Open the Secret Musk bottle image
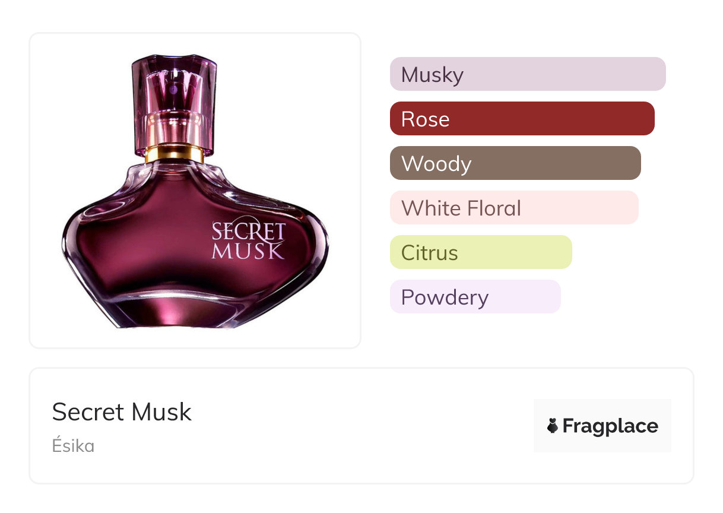723x513 pixels. [195, 191]
